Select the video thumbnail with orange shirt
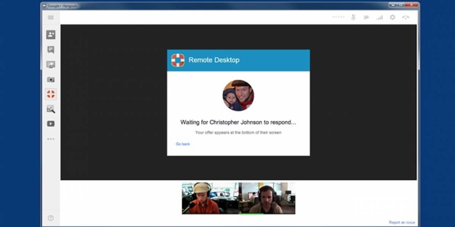Screen dimensions: 455x227 [x=210, y=198]
